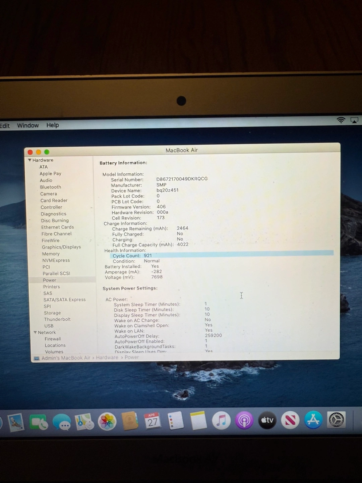Click Power in the path bar
362x483 pixels.
click(132, 357)
